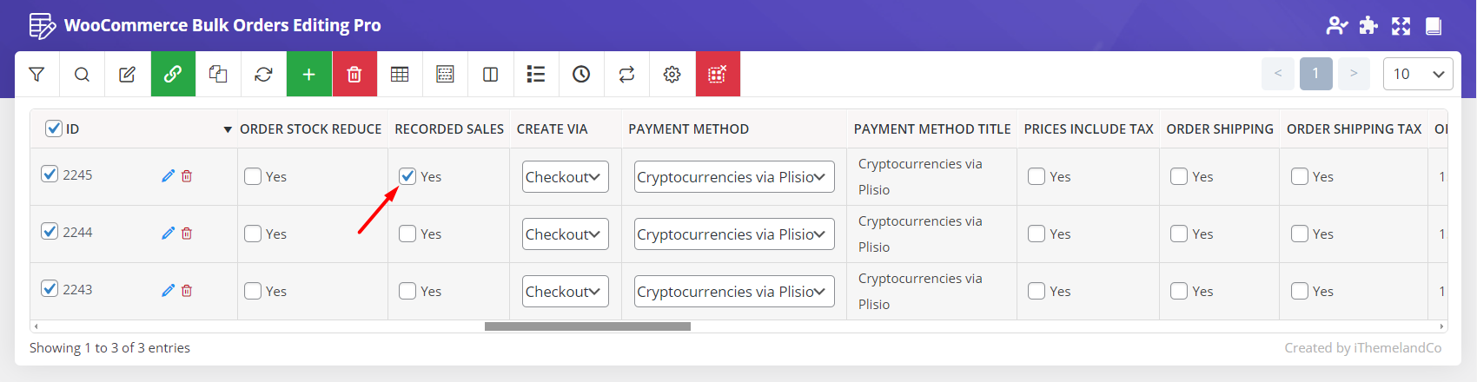Toggle the row checkbox for order 2243

50,288
